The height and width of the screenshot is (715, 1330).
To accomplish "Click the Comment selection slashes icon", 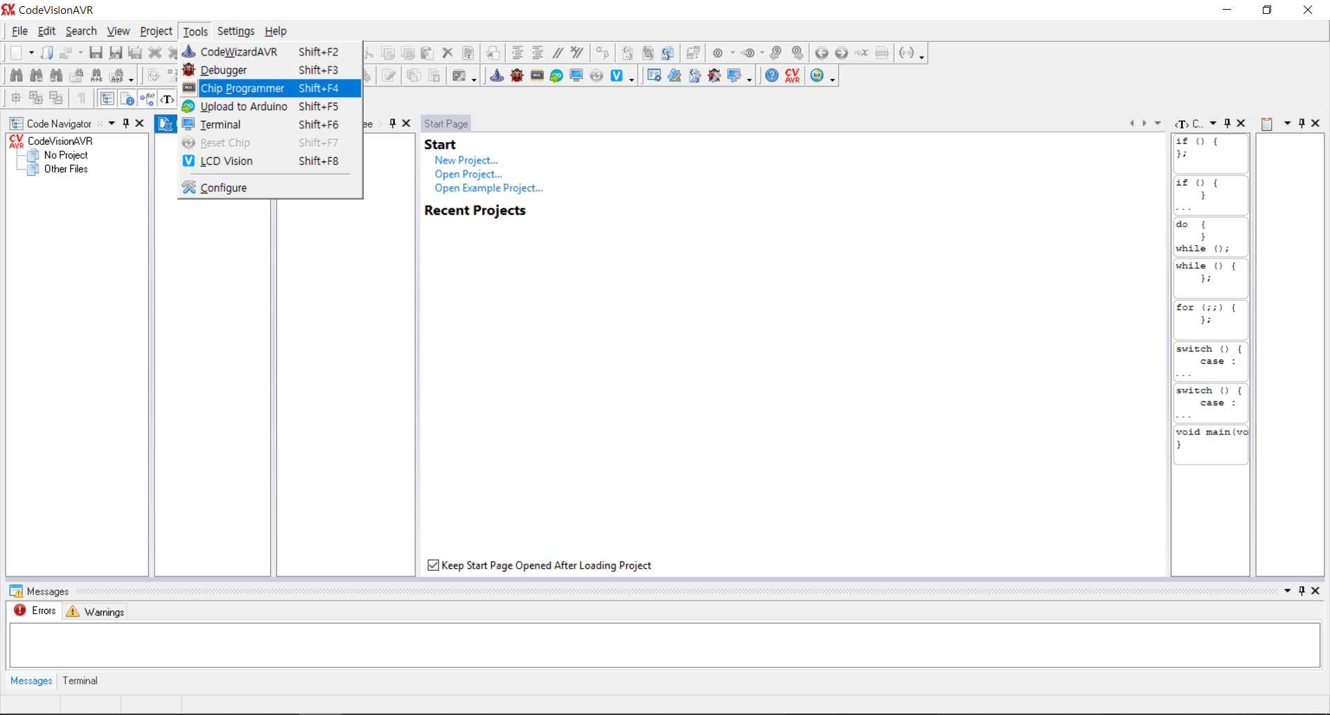I will click(558, 53).
